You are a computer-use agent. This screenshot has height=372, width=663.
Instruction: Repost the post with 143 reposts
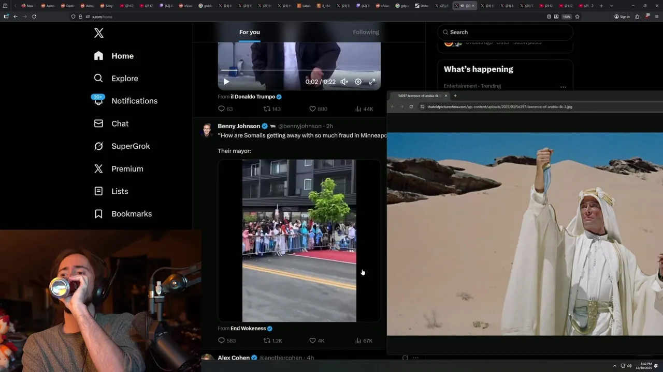(x=272, y=109)
